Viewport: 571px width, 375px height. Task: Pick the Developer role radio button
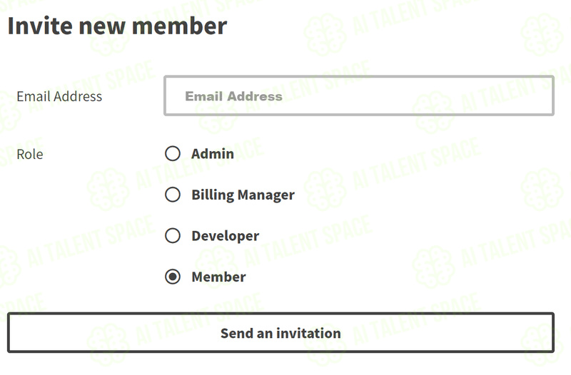(173, 236)
